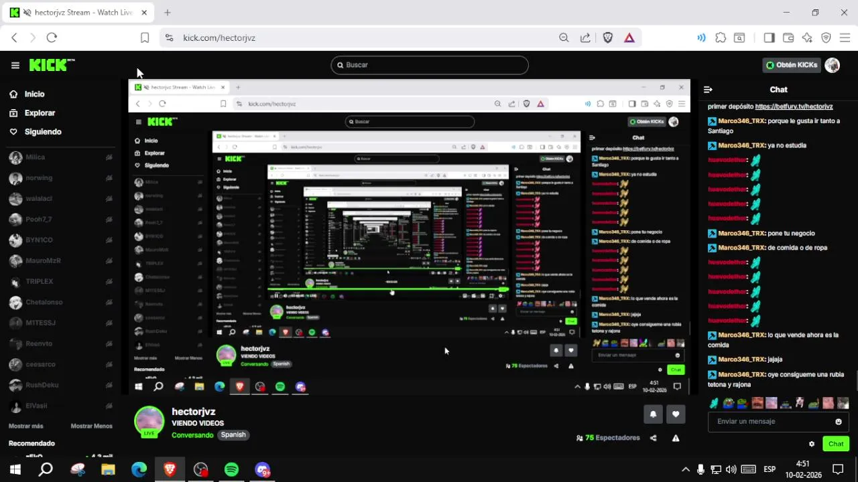Report the stream with the warning icon

coord(676,438)
